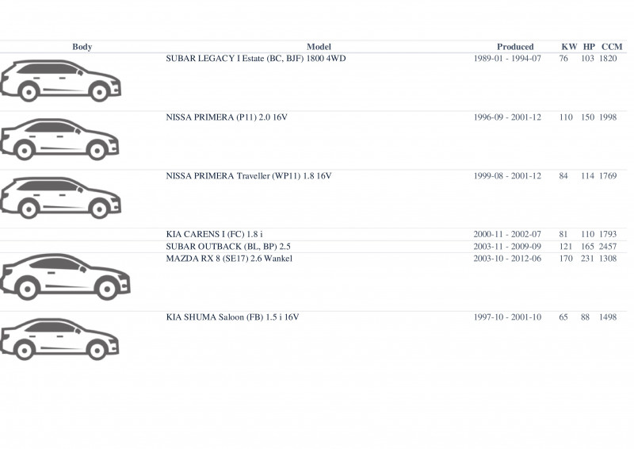The height and width of the screenshot is (449, 634).
Task: Click the KW column header
Action: click(569, 47)
